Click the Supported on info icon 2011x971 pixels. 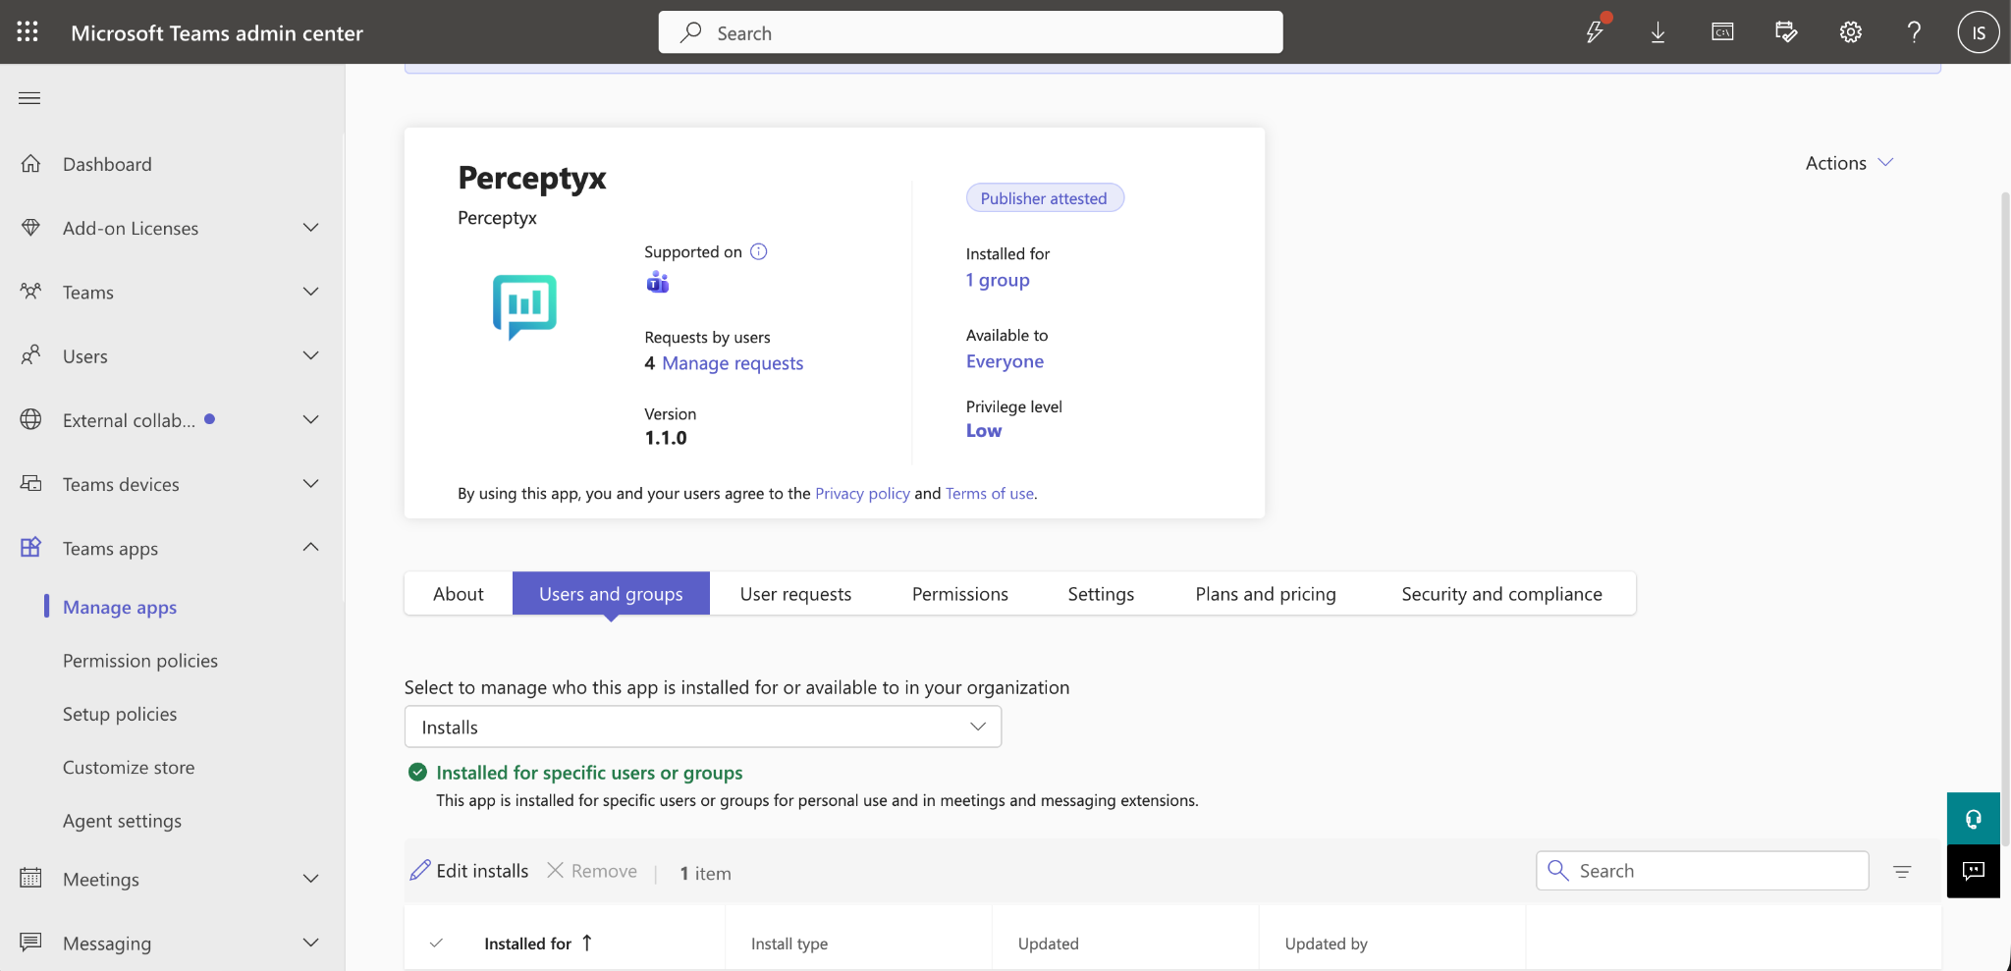(x=759, y=251)
